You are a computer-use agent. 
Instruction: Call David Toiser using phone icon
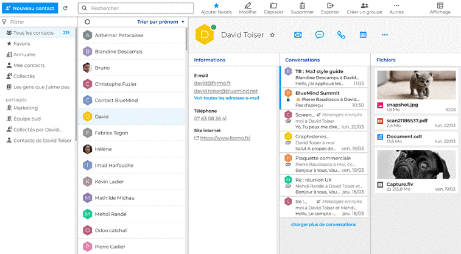coord(341,35)
